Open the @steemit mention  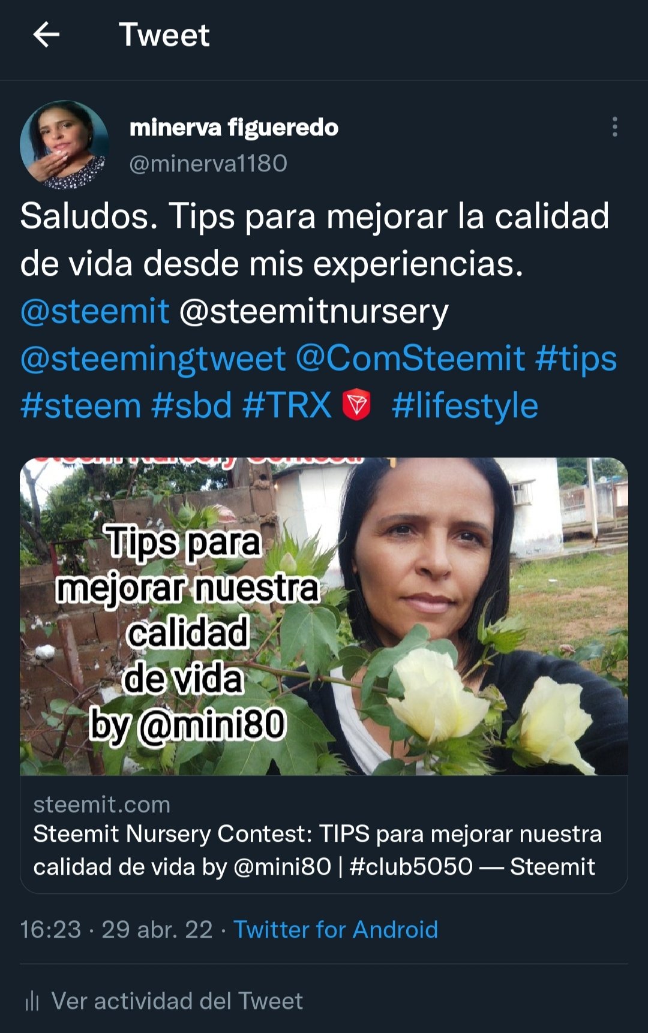pyautogui.click(x=95, y=311)
